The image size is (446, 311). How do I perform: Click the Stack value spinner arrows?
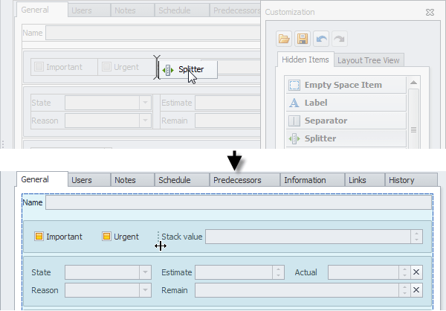416,237
